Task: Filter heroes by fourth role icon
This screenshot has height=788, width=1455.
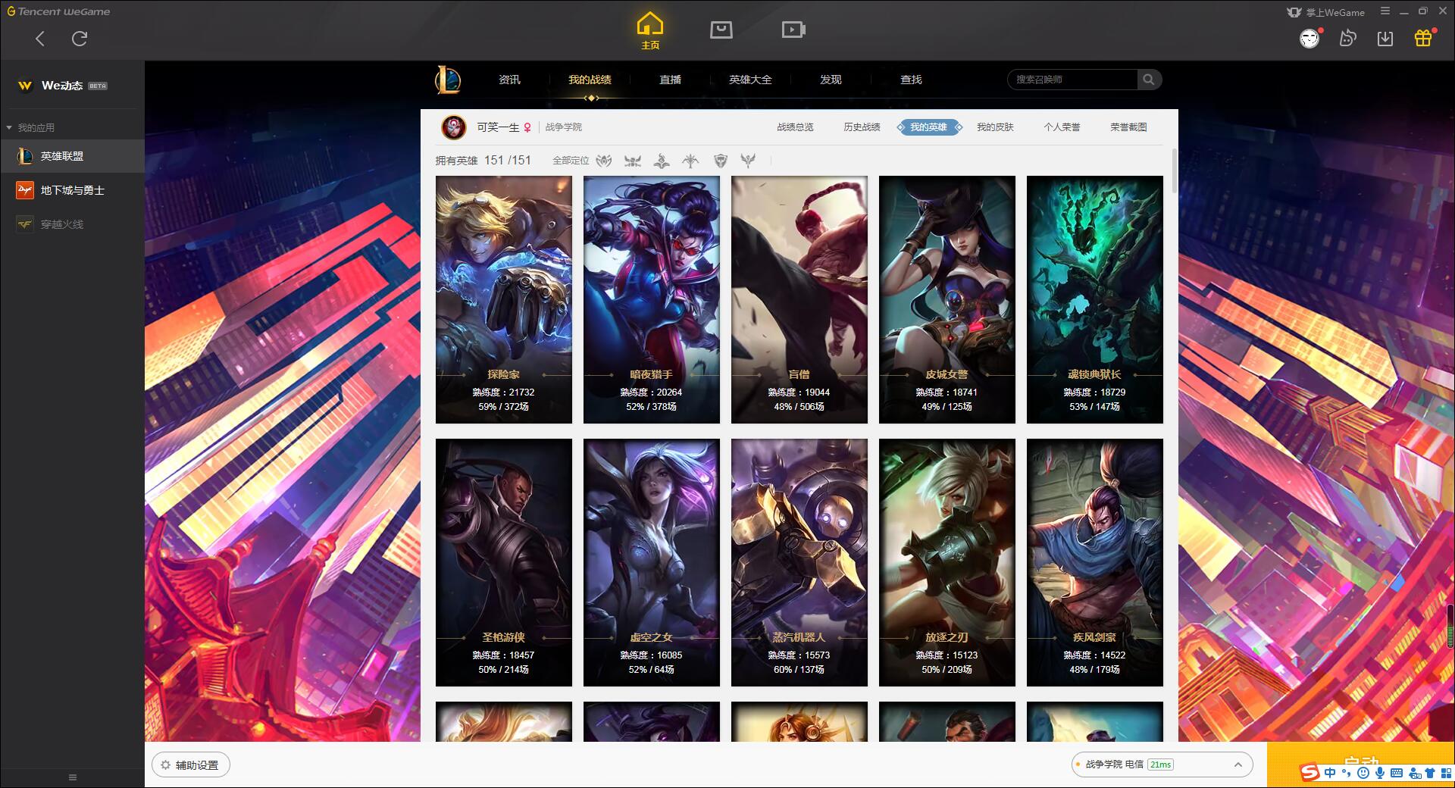Action: pos(690,161)
